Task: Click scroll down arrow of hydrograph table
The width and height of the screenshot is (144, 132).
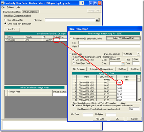Action: pos(139,99)
